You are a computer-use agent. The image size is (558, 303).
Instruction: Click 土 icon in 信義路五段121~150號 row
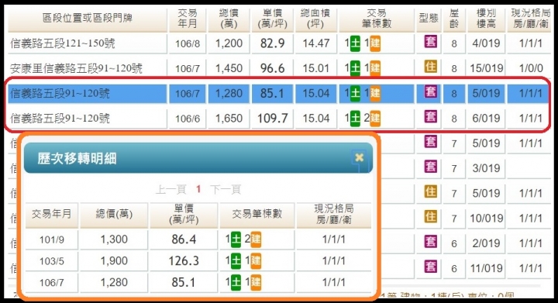(x=355, y=43)
